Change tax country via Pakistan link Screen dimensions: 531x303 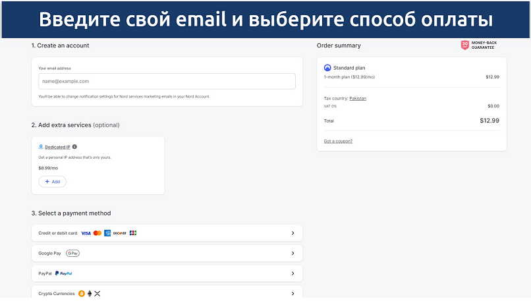pos(358,98)
